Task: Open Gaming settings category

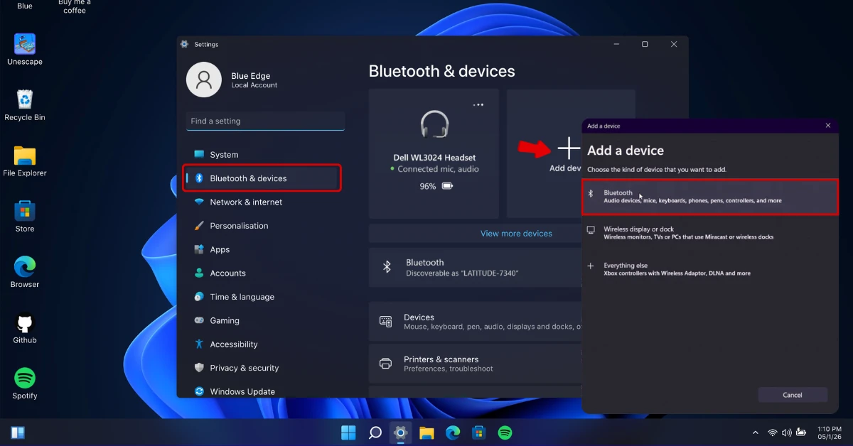Action: pos(264,320)
